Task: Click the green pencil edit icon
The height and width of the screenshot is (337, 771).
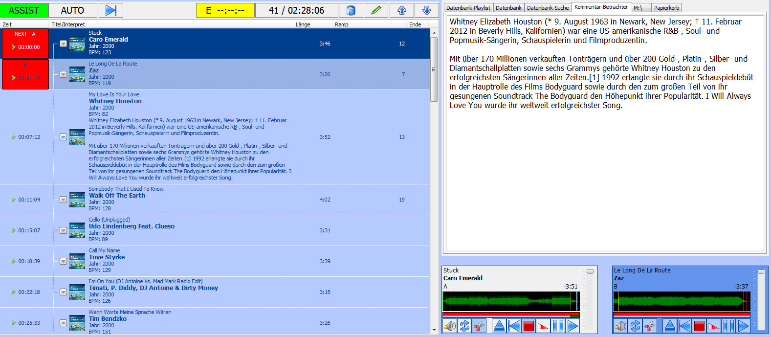Action: 375,10
